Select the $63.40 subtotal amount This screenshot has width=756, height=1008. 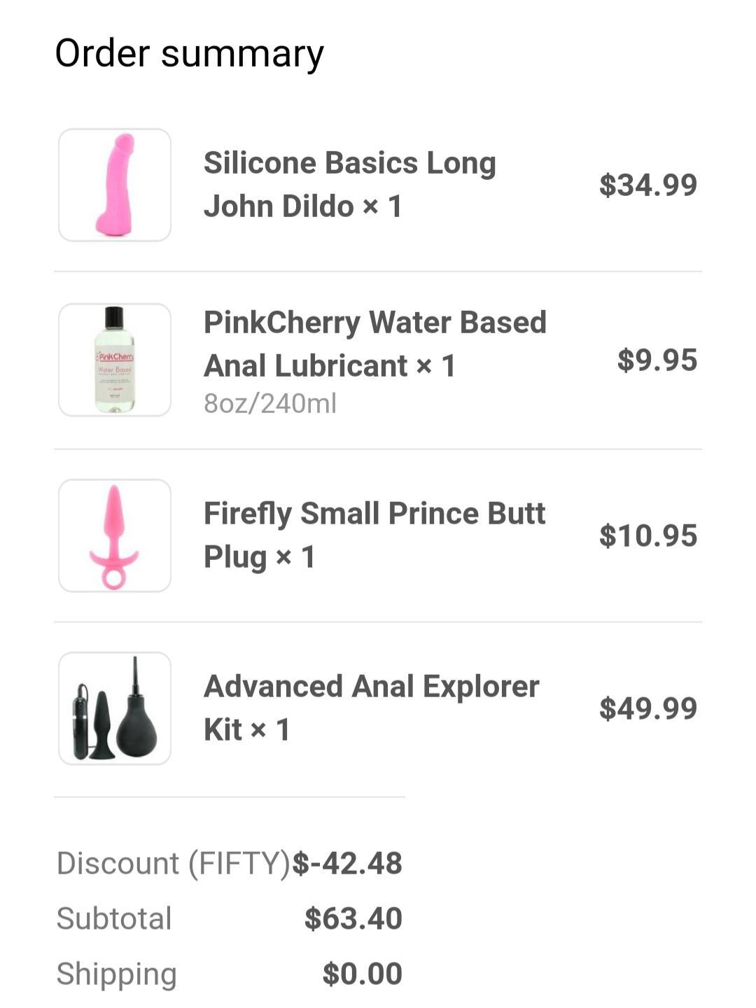click(x=353, y=918)
